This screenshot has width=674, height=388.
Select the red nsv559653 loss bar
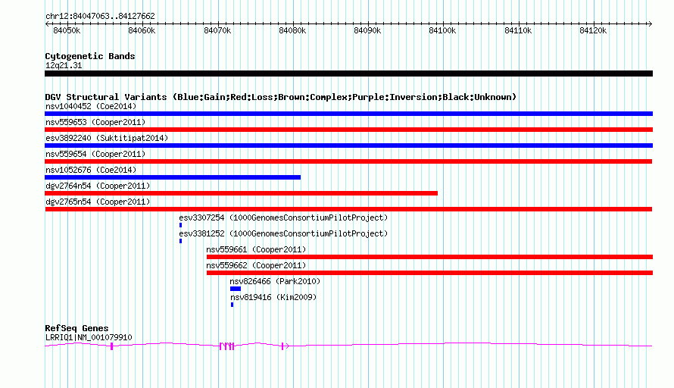coord(348,130)
